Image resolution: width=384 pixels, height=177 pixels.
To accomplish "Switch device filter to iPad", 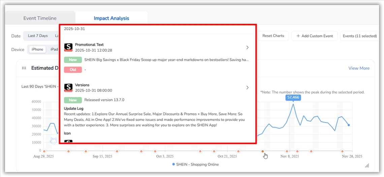I will click(54, 49).
